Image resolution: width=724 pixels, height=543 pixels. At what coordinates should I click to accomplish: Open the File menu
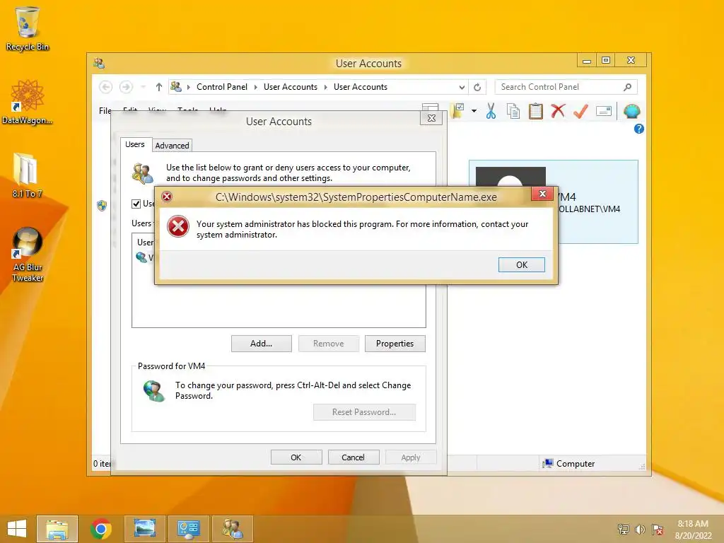pyautogui.click(x=105, y=111)
